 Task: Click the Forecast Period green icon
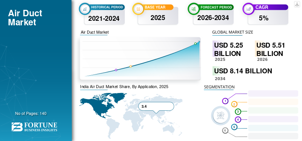click(193, 8)
